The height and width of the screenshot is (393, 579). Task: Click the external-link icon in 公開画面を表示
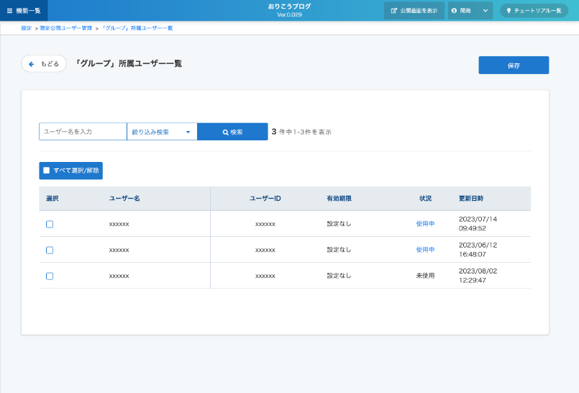tap(393, 11)
